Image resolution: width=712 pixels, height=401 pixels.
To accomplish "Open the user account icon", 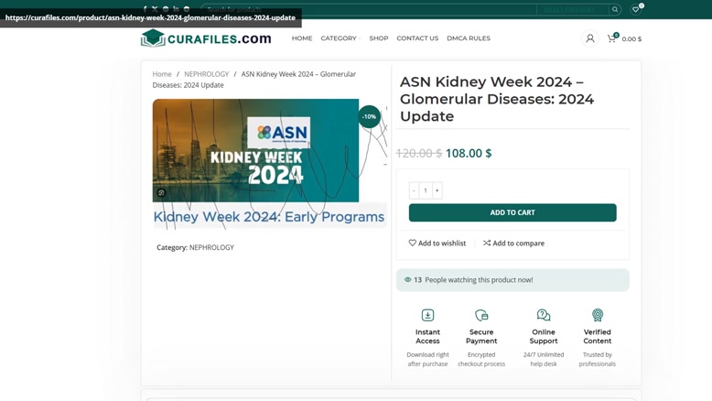I will [590, 38].
